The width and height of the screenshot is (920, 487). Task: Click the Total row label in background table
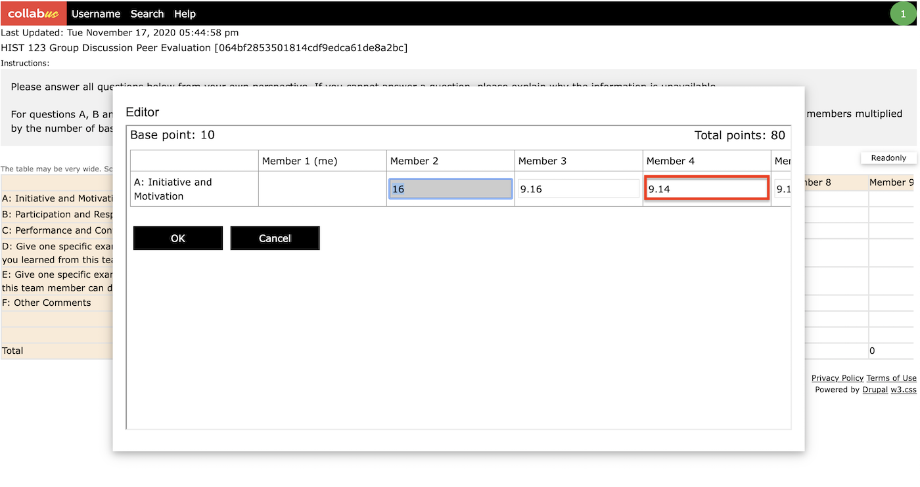12,350
